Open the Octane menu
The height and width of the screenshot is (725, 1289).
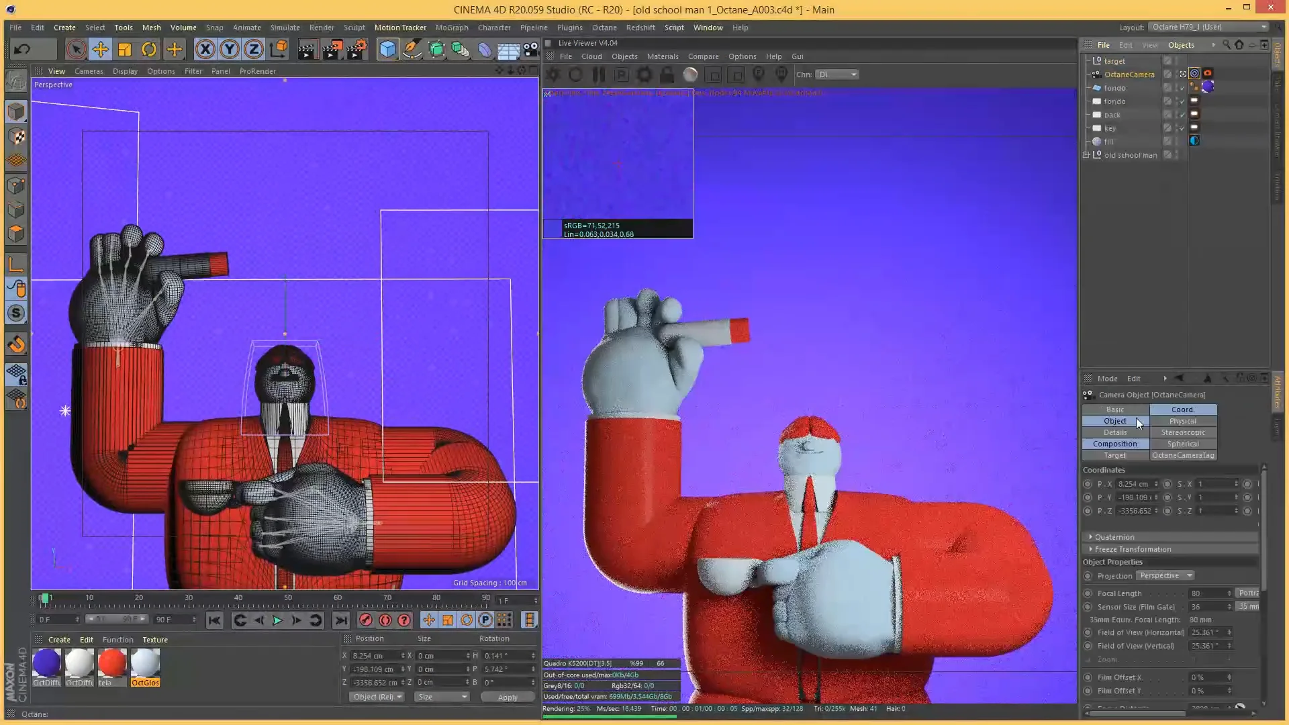tap(604, 28)
